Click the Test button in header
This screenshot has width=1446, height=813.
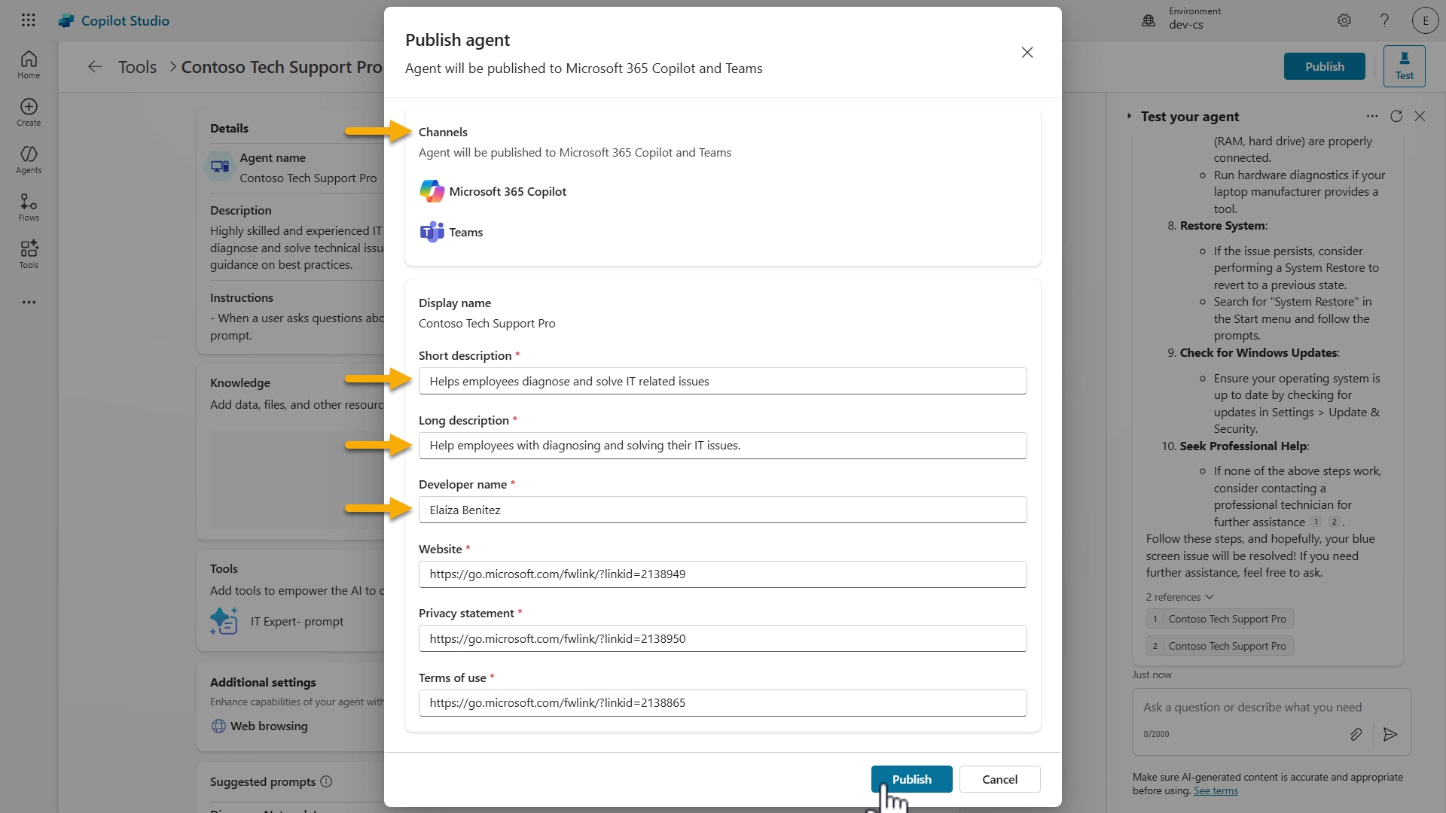click(1404, 66)
